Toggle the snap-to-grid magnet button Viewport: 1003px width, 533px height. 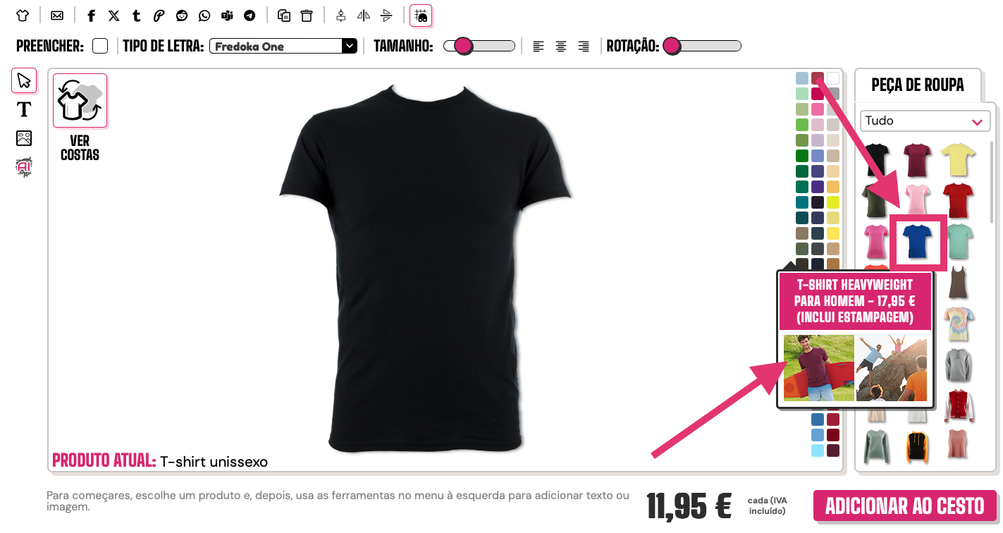pyautogui.click(x=421, y=16)
